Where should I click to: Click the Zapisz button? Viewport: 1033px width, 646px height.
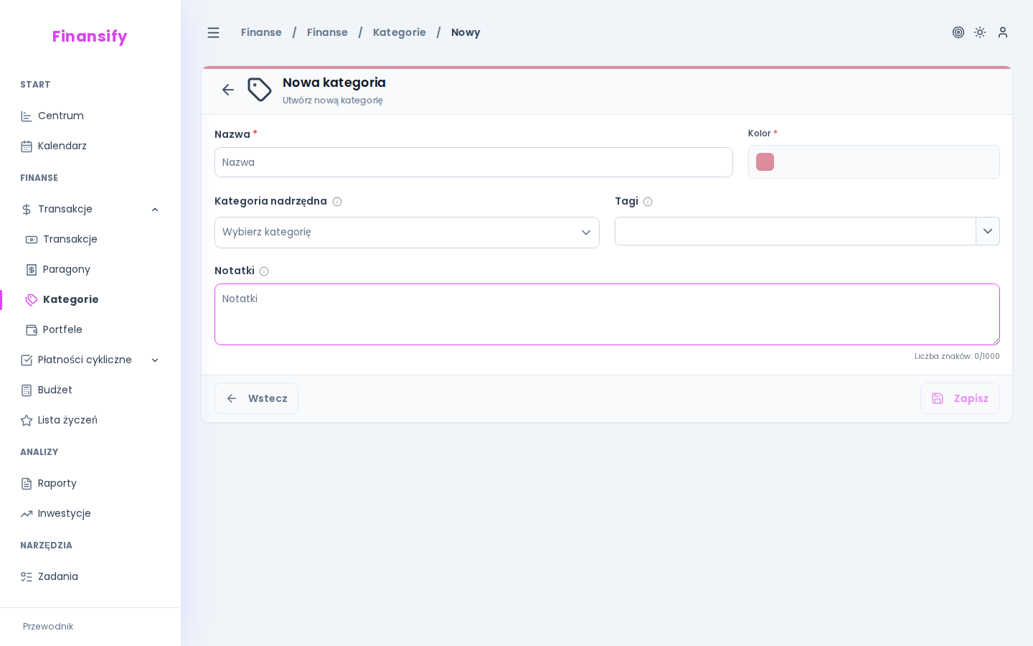click(x=960, y=398)
